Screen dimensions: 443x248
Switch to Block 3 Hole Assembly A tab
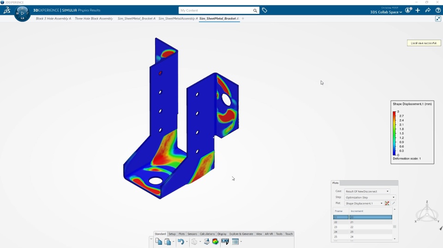tap(54, 18)
